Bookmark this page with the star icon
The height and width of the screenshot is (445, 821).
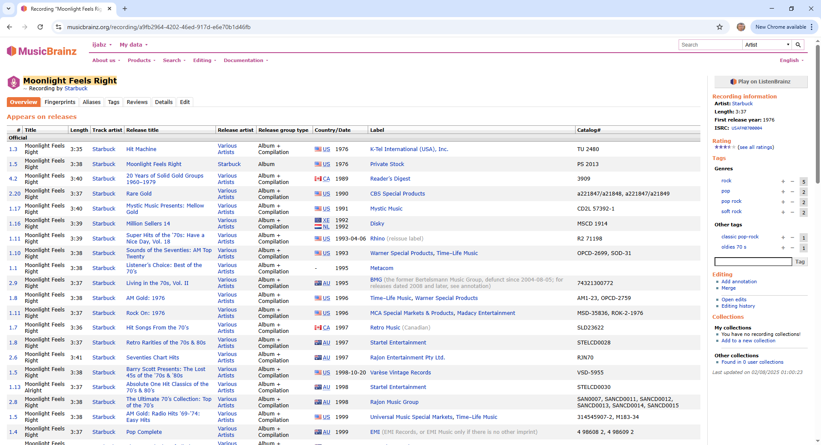(x=720, y=27)
